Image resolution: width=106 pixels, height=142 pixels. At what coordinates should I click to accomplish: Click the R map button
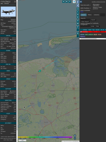78,33
